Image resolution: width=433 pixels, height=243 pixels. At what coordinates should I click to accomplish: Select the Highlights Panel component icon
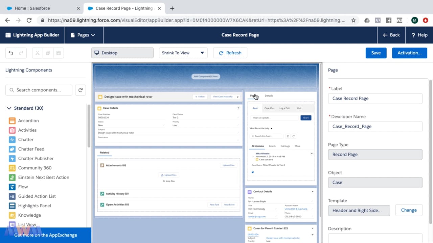pos(12,206)
